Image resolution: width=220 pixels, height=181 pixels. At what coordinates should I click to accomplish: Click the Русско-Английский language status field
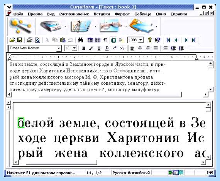131,173
